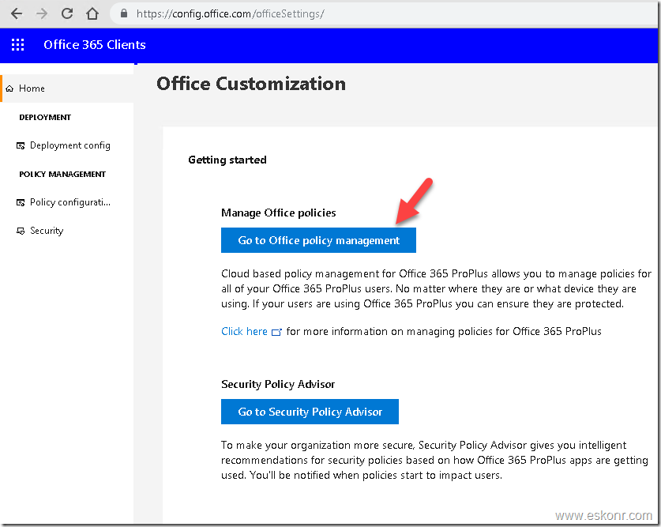Image resolution: width=661 pixels, height=527 pixels.
Task: Click the DEPLOYMENT section heading
Action: pyautogui.click(x=45, y=117)
